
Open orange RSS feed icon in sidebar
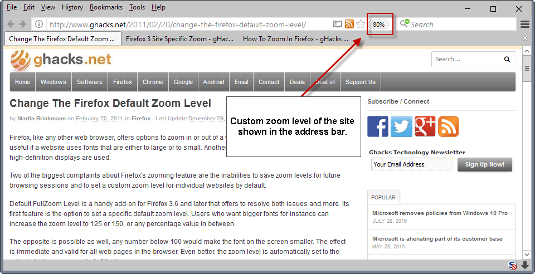point(449,126)
